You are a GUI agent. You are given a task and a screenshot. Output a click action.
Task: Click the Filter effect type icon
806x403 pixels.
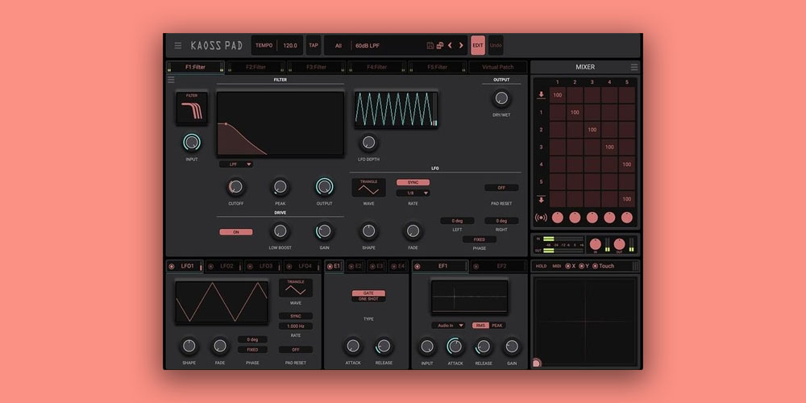tap(192, 108)
